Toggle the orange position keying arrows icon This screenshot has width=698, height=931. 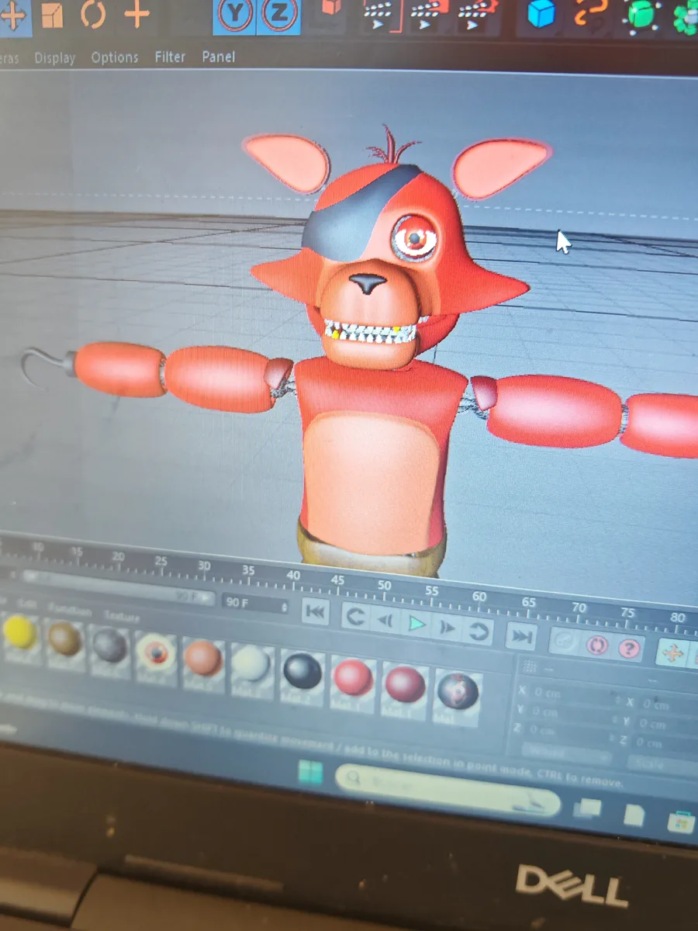[673, 654]
